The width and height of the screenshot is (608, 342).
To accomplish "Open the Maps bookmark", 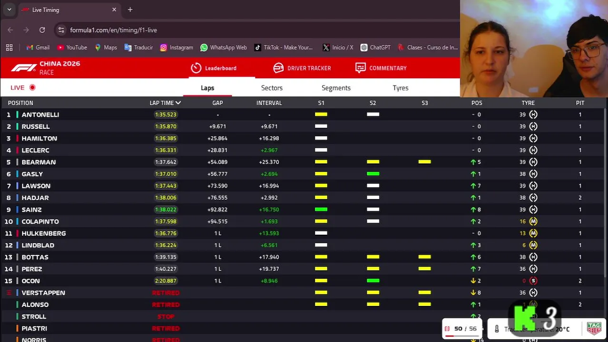I will 106,47.
